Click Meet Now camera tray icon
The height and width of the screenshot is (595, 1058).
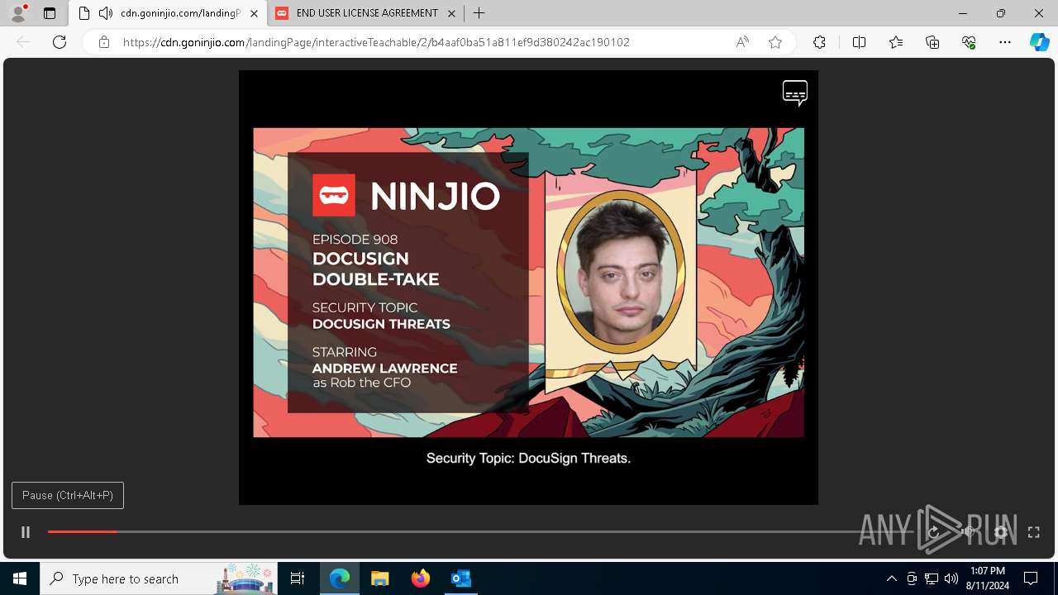tap(912, 578)
